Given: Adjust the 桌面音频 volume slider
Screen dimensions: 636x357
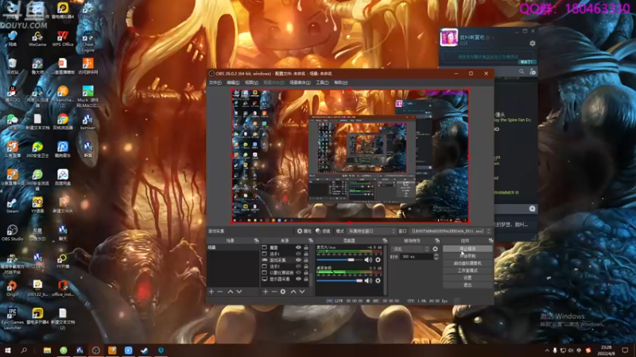Looking at the screenshot, I should click(339, 281).
